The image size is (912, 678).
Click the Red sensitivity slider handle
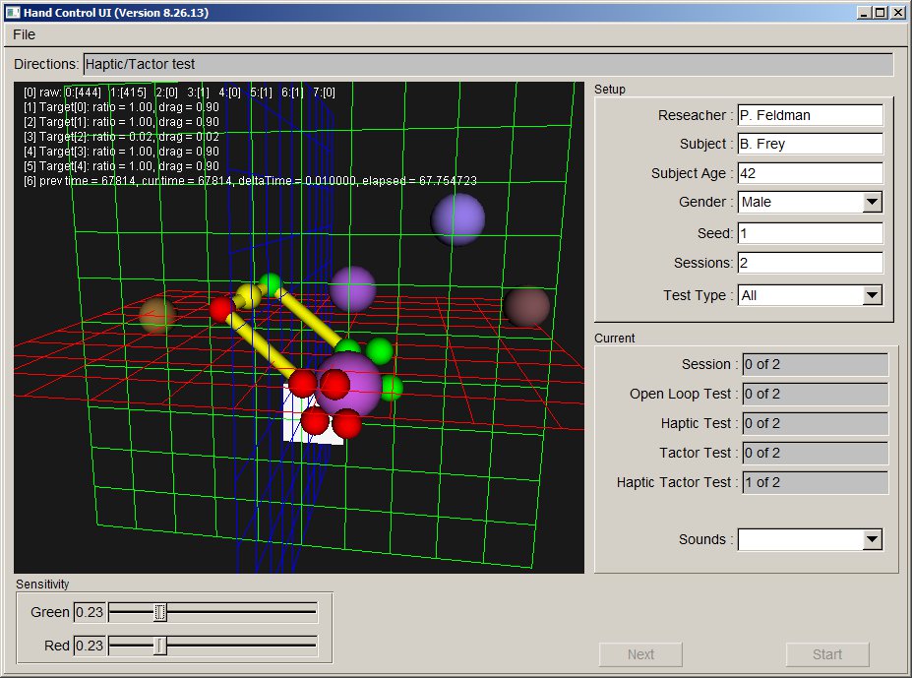tap(160, 646)
